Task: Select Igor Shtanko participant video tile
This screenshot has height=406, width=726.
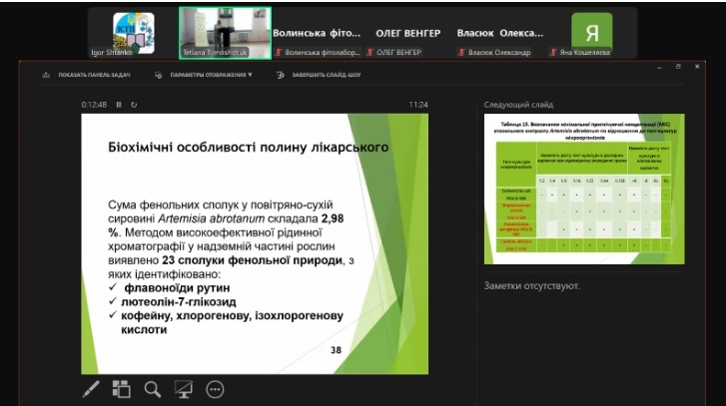Action: pyautogui.click(x=133, y=33)
